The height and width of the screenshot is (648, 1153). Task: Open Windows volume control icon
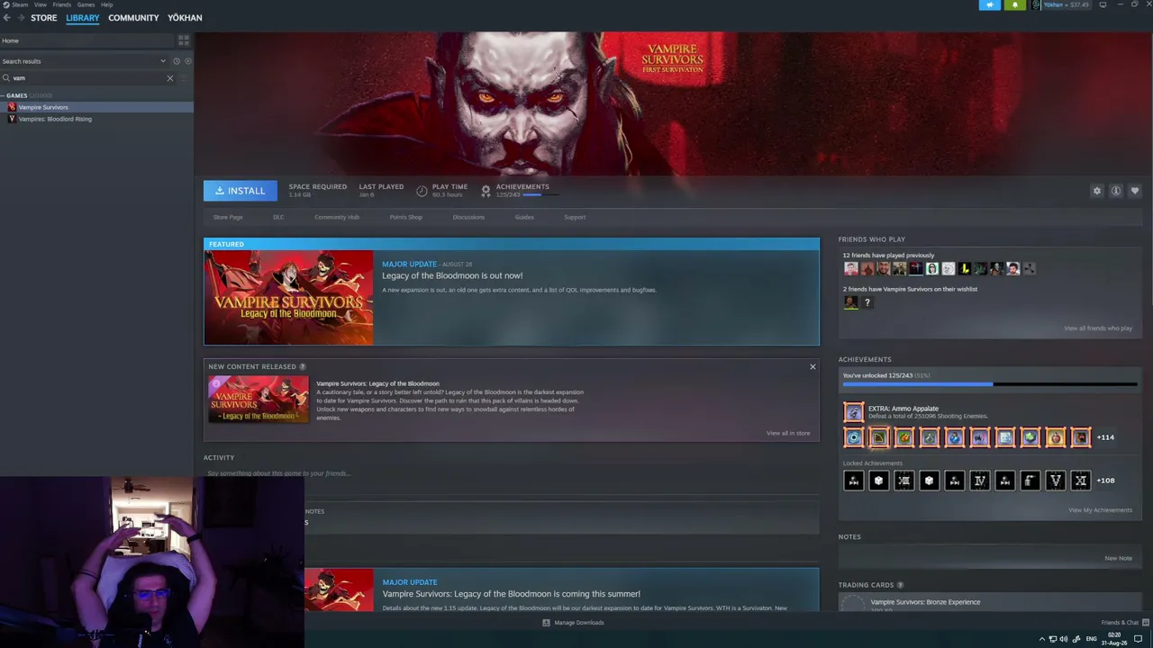1064,639
